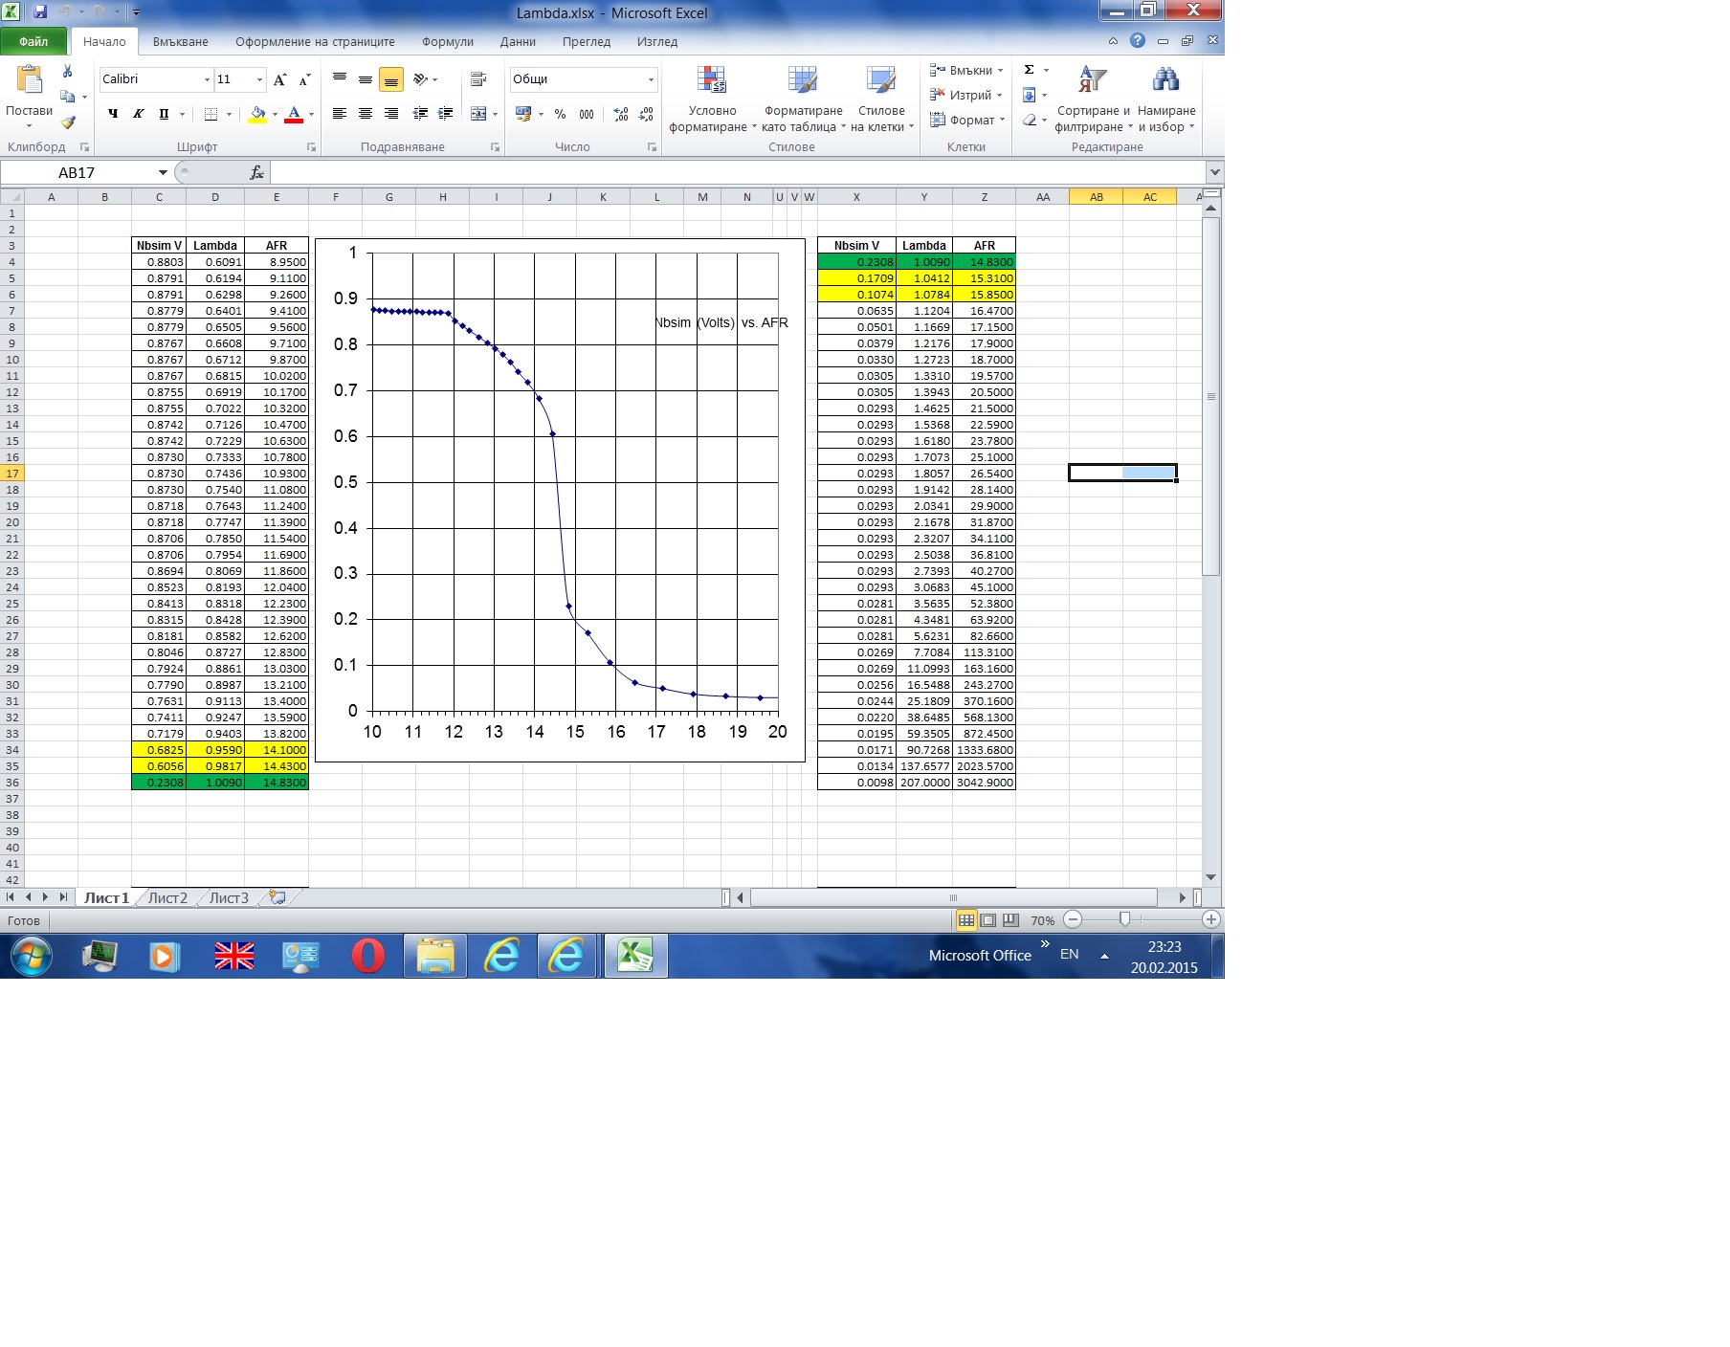Image resolution: width=1730 pixels, height=1347 pixels.
Task: Click the AutoSum sigma icon
Action: click(1030, 70)
